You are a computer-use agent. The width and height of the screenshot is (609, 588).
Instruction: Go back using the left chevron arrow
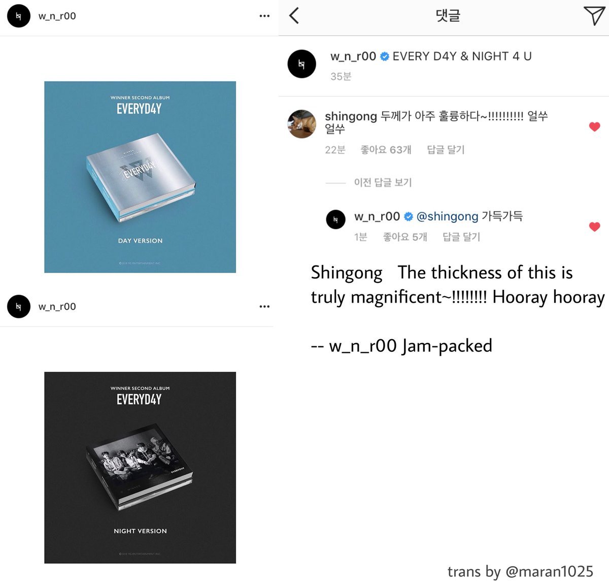click(294, 16)
